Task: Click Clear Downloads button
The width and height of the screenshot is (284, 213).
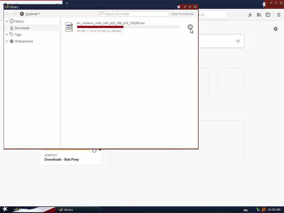Action: pyautogui.click(x=182, y=14)
